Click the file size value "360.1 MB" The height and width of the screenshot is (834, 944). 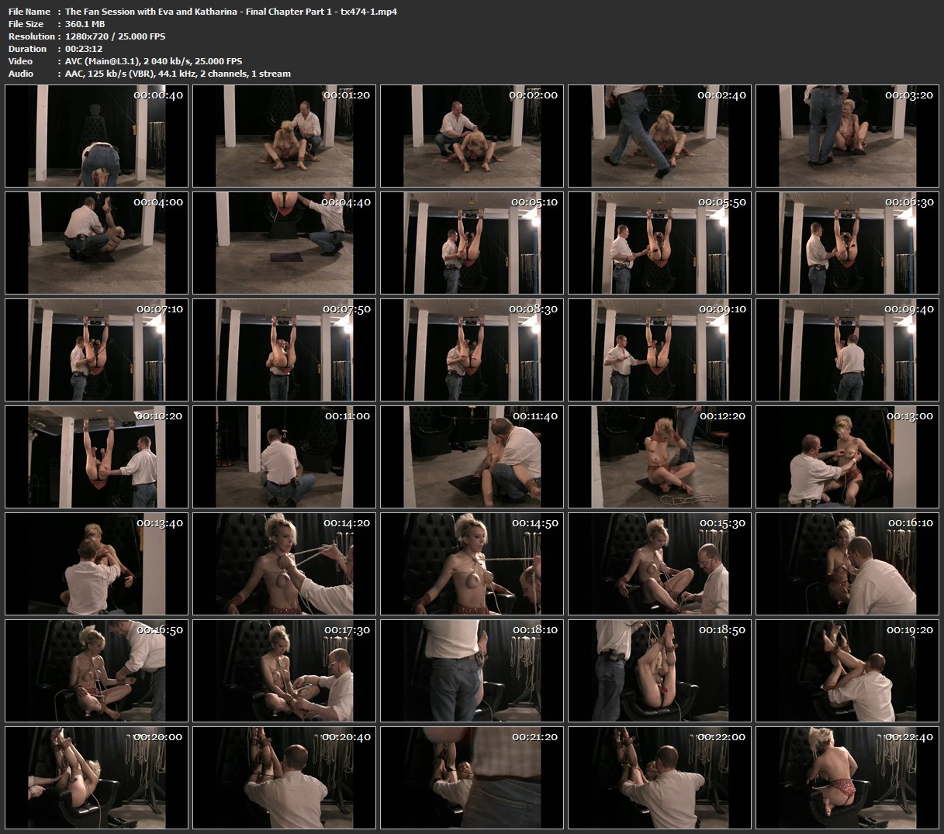point(85,24)
